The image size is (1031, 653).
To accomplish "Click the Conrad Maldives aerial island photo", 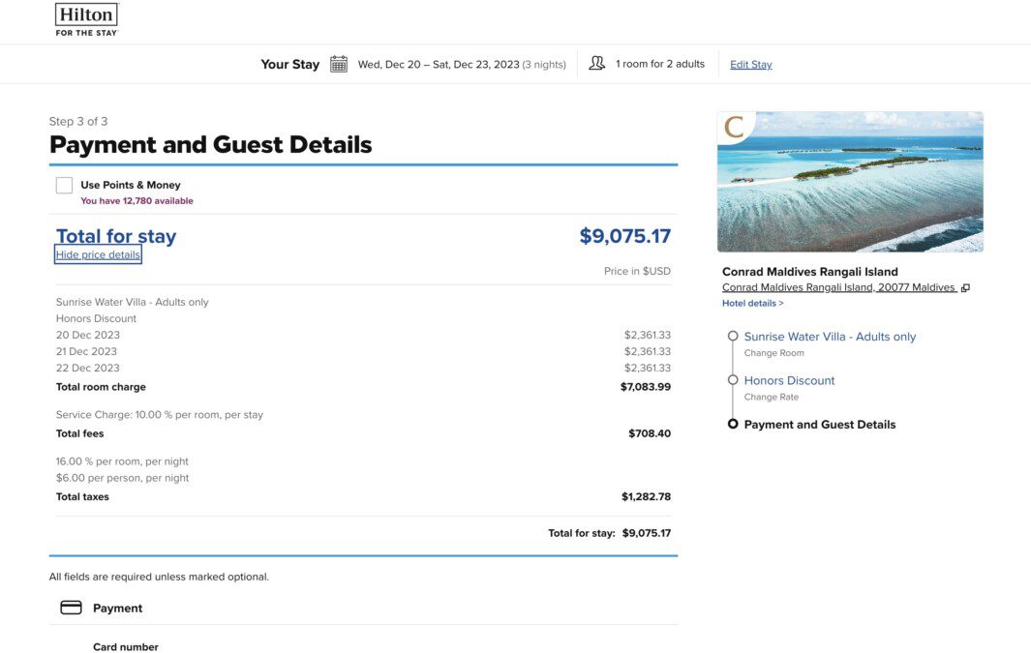I will point(850,182).
